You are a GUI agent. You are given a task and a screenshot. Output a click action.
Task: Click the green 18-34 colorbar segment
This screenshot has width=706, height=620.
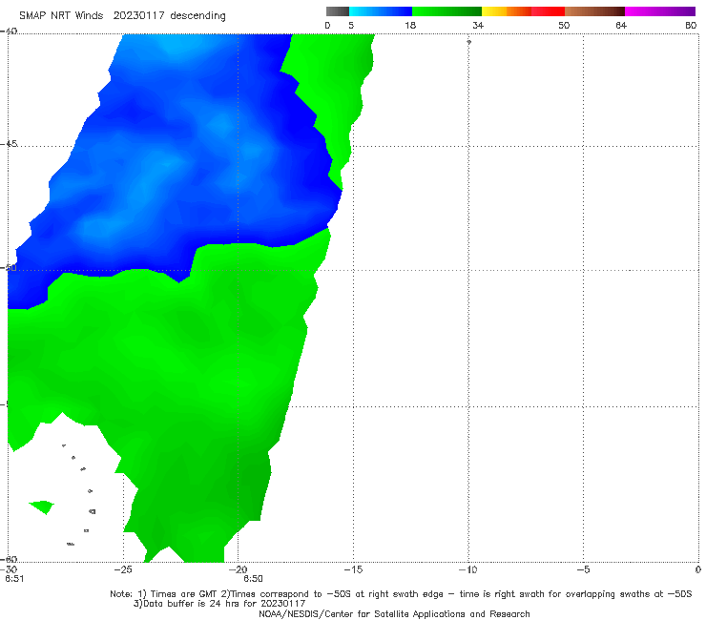click(446, 11)
